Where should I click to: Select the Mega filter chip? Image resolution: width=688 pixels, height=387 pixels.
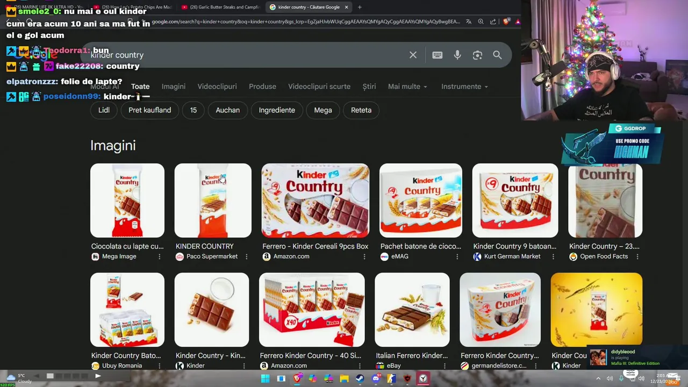(323, 110)
